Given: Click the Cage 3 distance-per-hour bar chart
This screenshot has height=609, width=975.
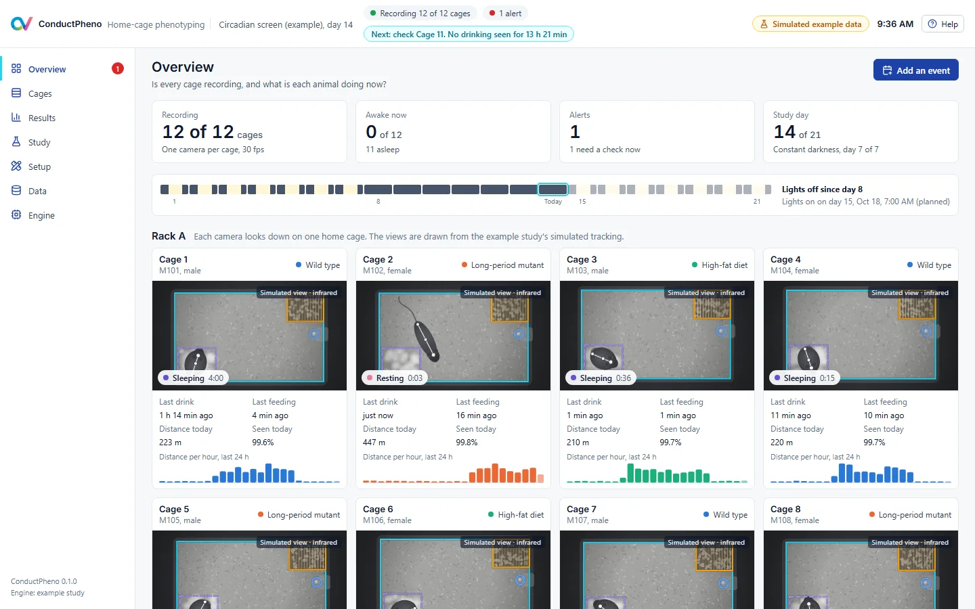Looking at the screenshot, I should click(657, 472).
